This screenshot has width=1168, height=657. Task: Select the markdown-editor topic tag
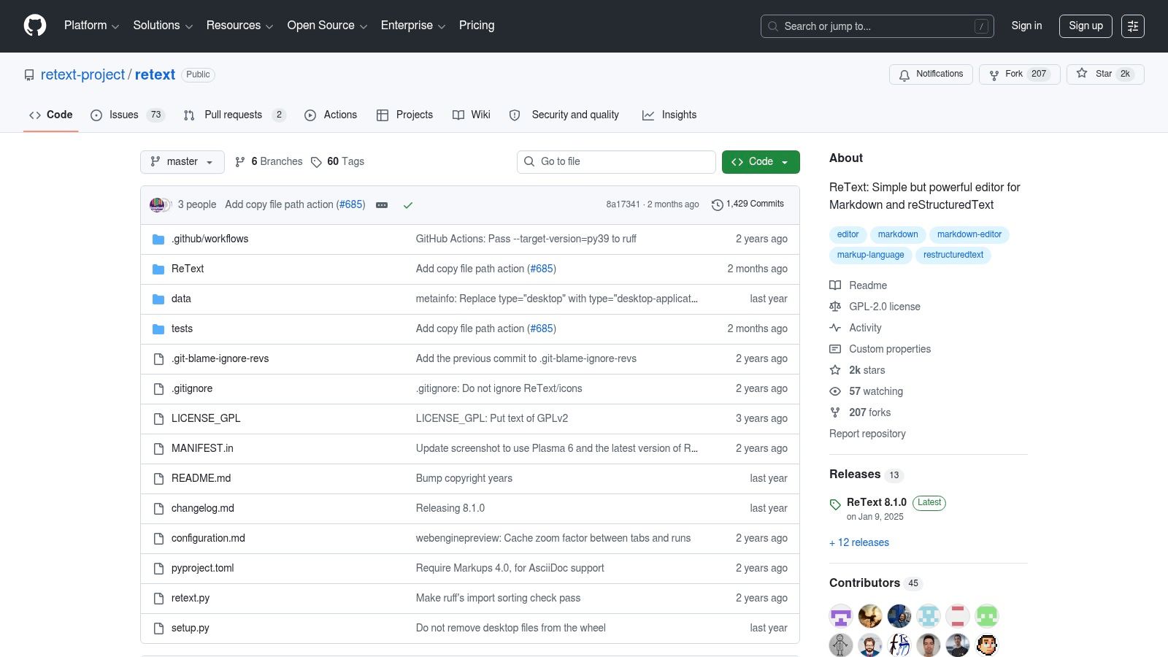[x=969, y=234]
